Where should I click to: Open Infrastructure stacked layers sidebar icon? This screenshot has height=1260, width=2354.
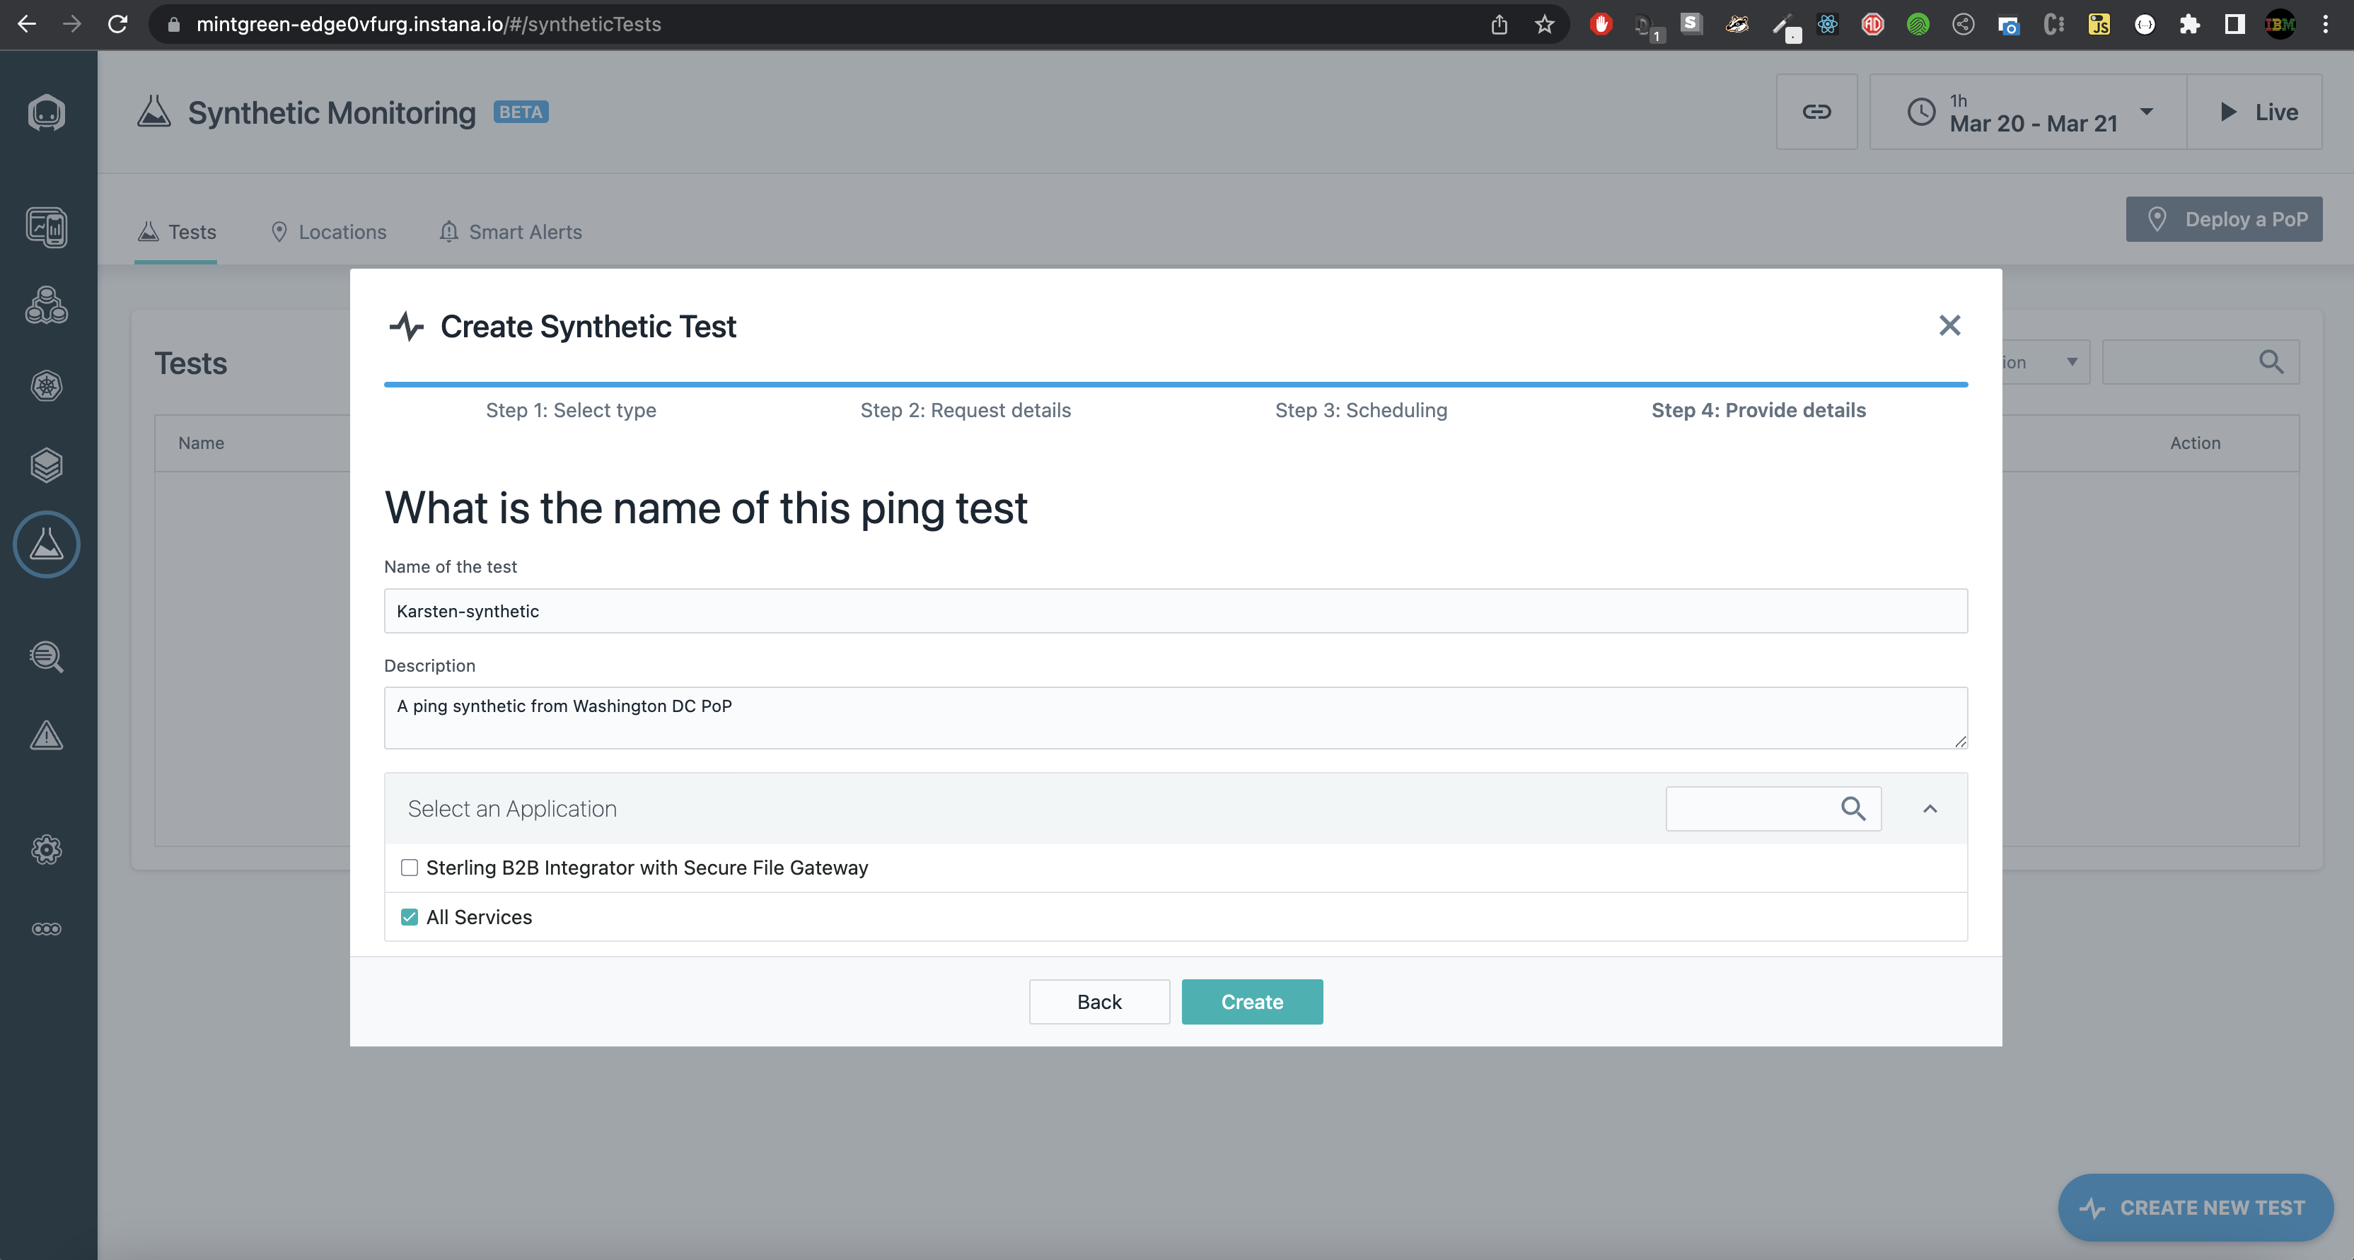click(x=47, y=465)
